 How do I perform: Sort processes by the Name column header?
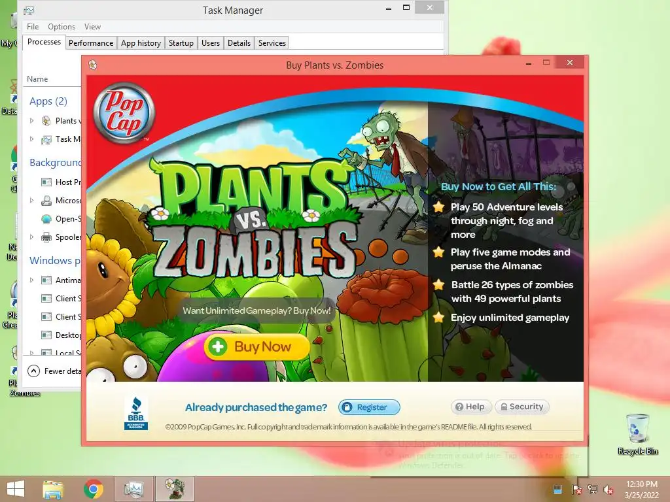click(x=37, y=79)
